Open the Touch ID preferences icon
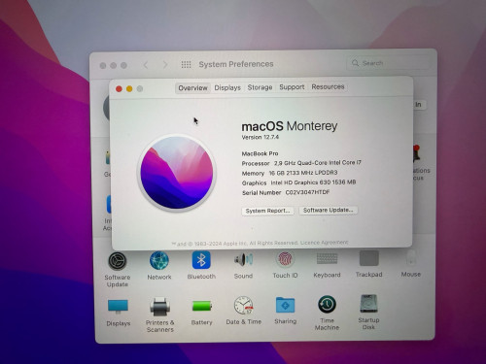The width and height of the screenshot is (486, 364). (285, 259)
